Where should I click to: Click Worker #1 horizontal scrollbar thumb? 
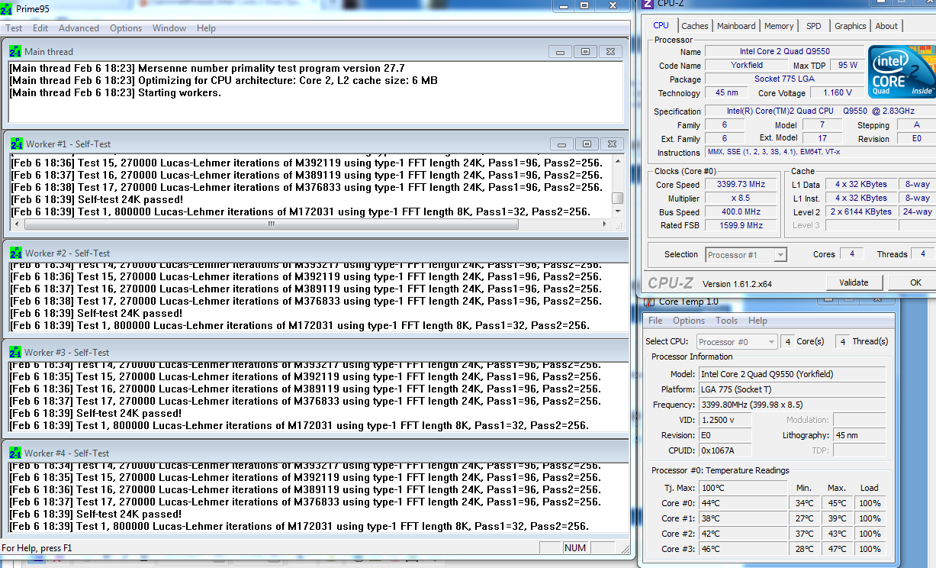point(271,224)
